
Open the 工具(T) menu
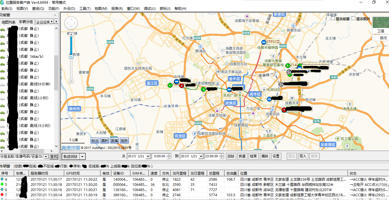(85, 9)
